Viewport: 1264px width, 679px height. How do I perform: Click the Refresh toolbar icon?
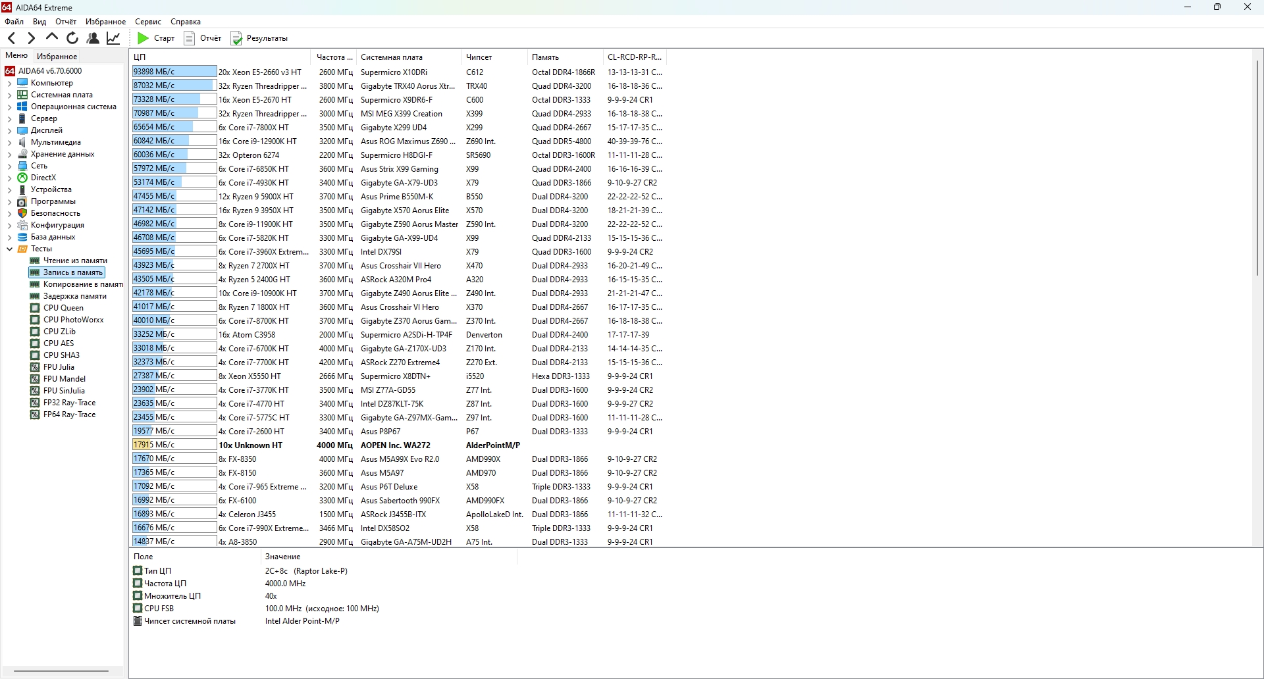(72, 38)
